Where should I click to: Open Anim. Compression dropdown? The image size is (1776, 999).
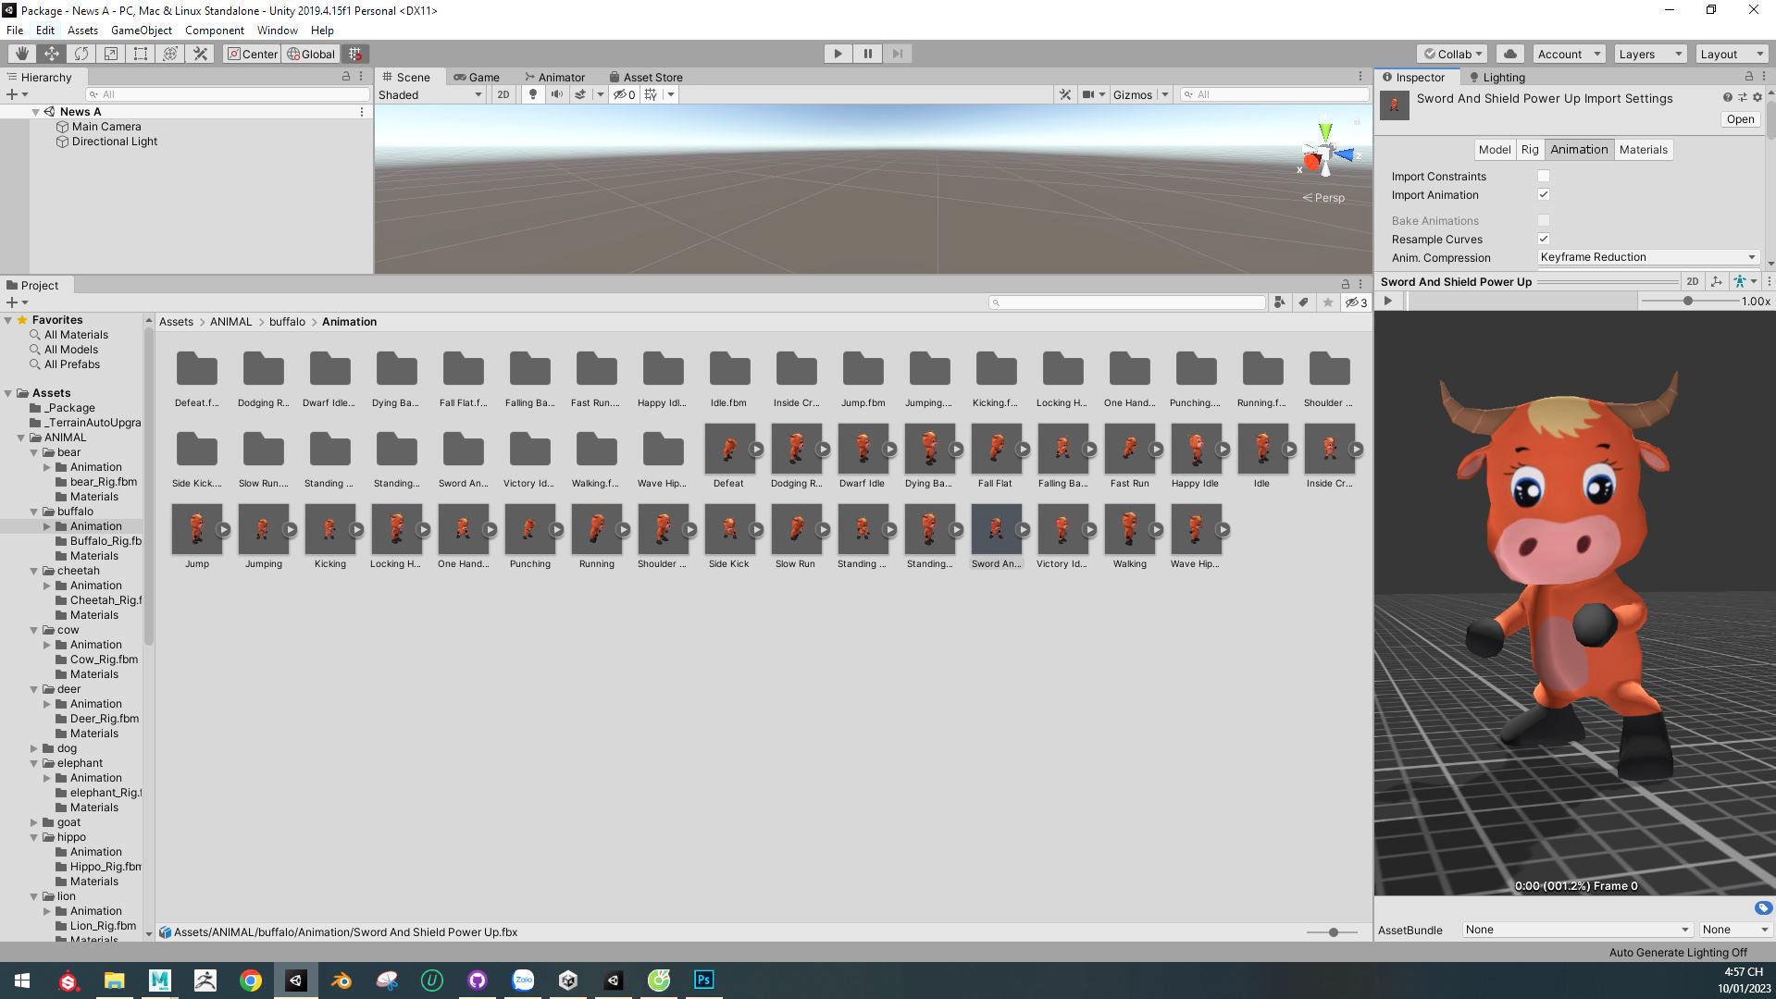pos(1647,257)
